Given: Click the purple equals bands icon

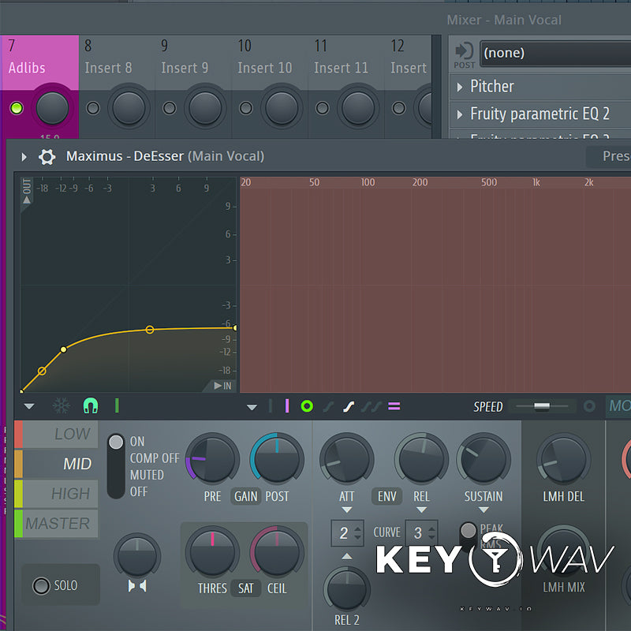Looking at the screenshot, I should (394, 406).
